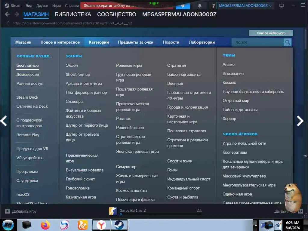
Task: Open the black box taskbar icon
Action: [x=27, y=225]
